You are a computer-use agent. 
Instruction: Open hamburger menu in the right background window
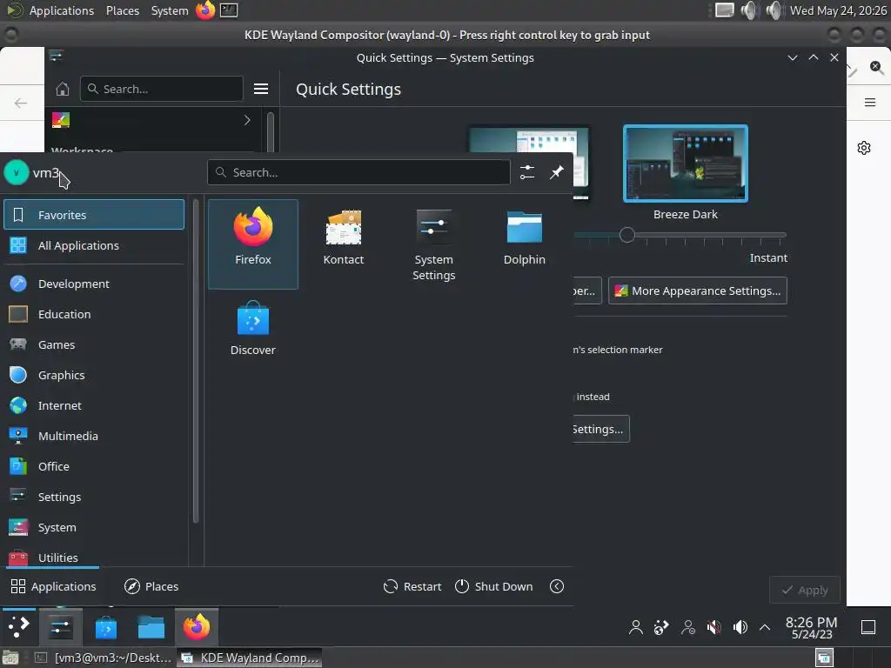point(869,103)
